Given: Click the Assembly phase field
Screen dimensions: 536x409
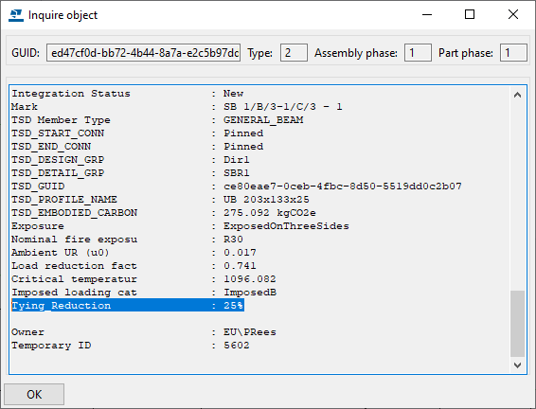Looking at the screenshot, I should pyautogui.click(x=418, y=53).
